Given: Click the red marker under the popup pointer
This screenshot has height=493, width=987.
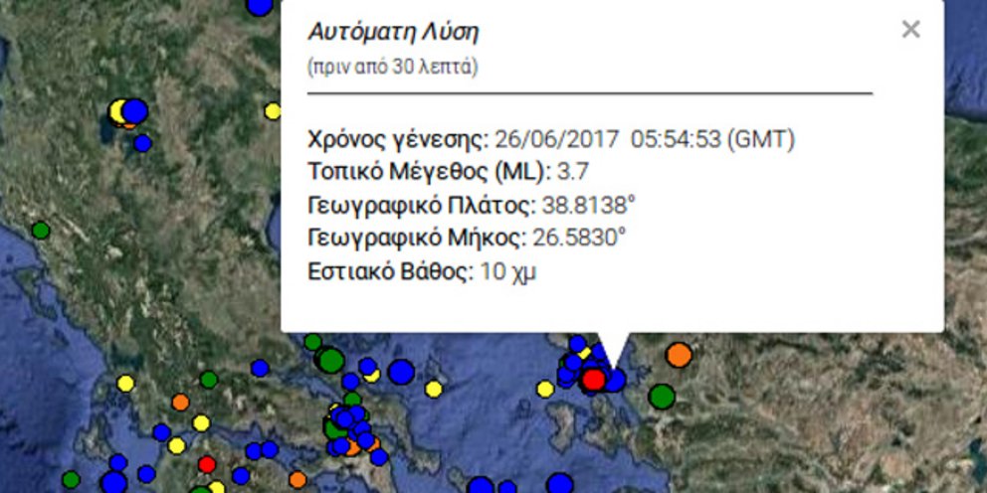Looking at the screenshot, I should 594,379.
